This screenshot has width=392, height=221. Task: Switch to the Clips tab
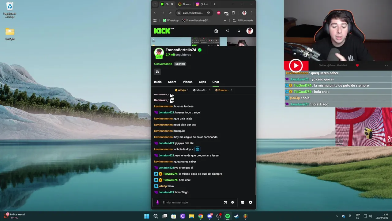click(x=202, y=82)
